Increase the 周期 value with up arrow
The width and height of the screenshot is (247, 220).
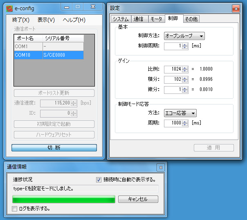185,122
